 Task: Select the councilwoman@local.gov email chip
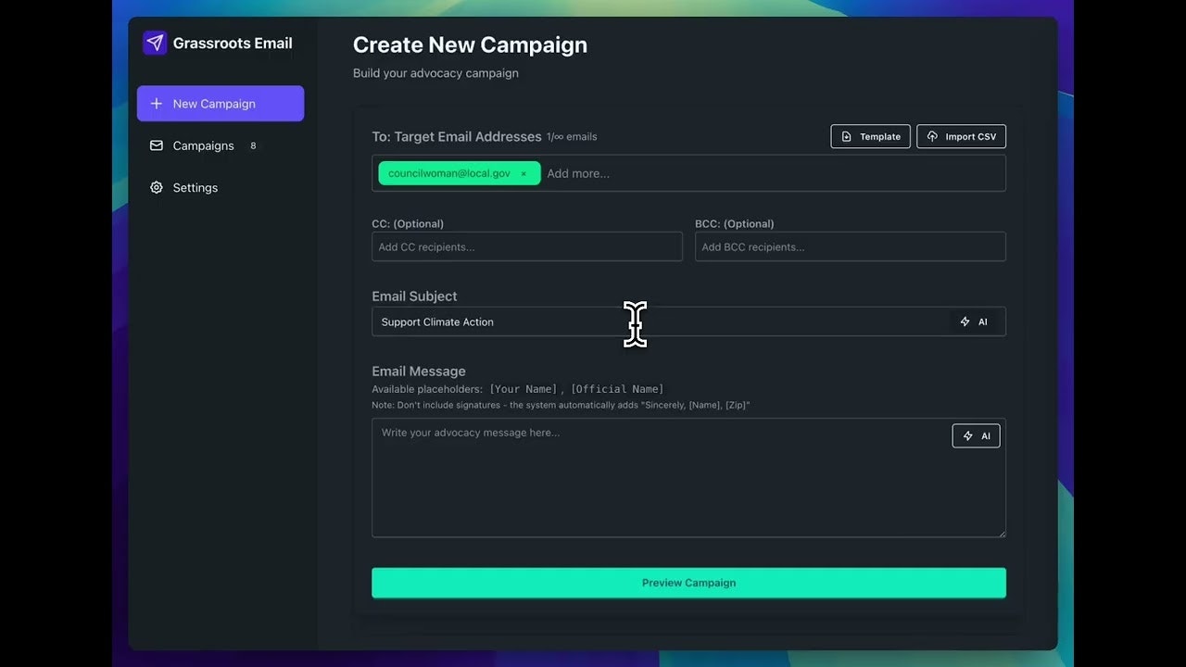point(448,173)
